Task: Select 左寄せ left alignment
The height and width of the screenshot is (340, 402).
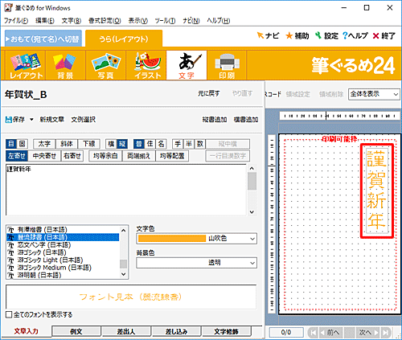Action: pos(17,156)
